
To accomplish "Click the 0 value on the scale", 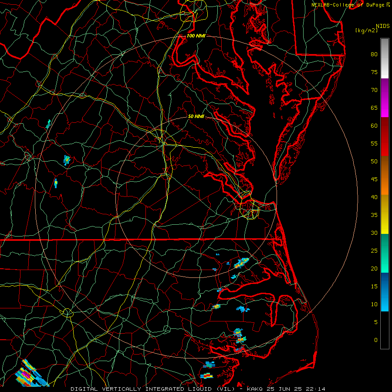I will pos(376,340).
